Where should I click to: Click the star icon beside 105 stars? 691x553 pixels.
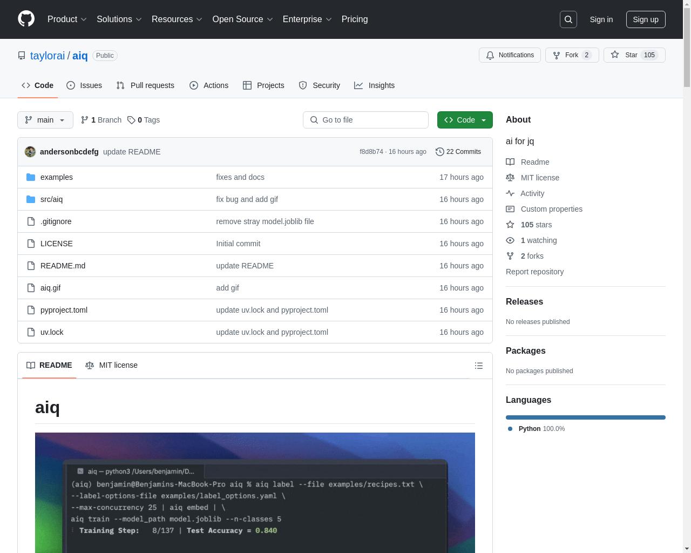[510, 225]
